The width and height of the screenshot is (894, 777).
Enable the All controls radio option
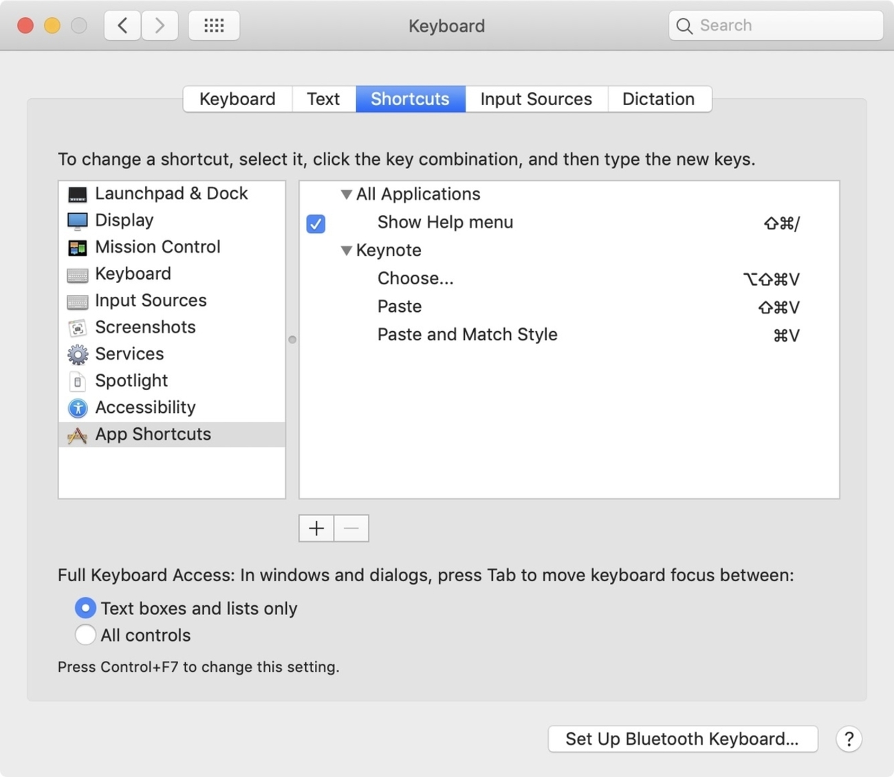pyautogui.click(x=85, y=635)
